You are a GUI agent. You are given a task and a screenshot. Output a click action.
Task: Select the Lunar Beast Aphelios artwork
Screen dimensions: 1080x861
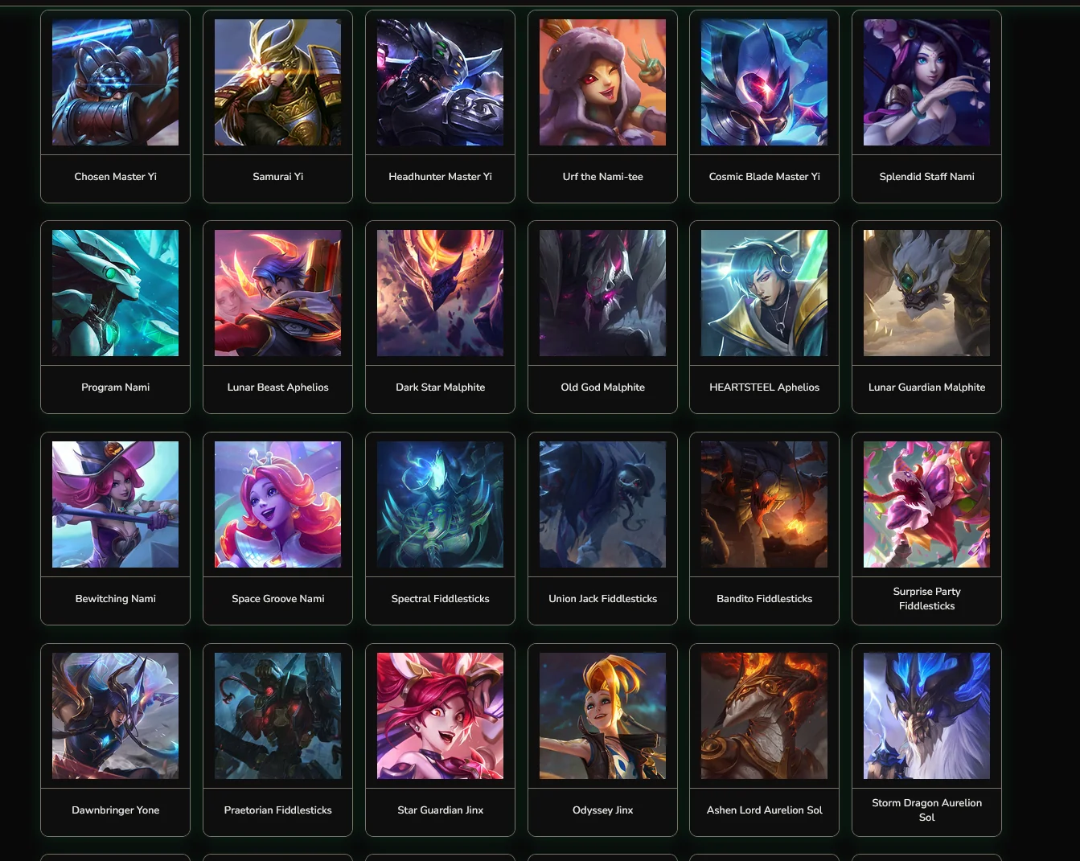(x=277, y=293)
